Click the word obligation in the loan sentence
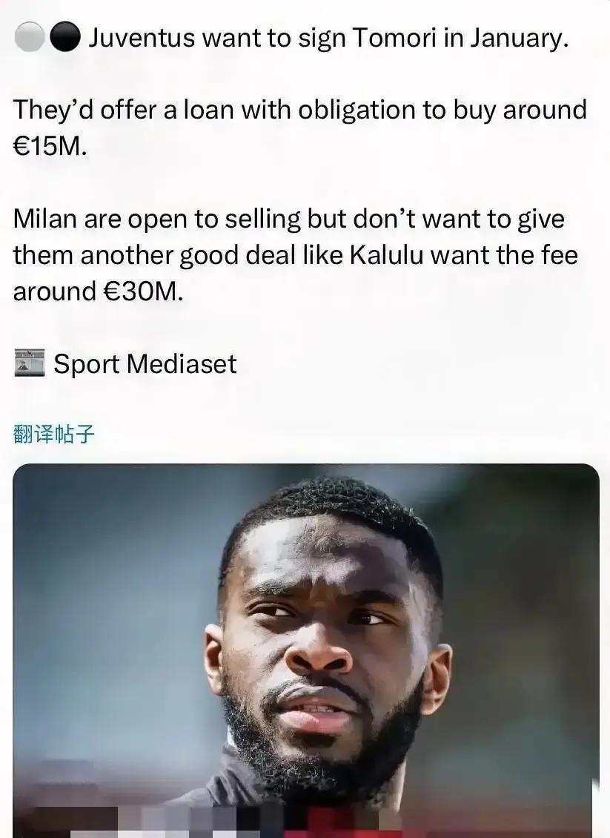This screenshot has height=838, width=610. point(357,110)
